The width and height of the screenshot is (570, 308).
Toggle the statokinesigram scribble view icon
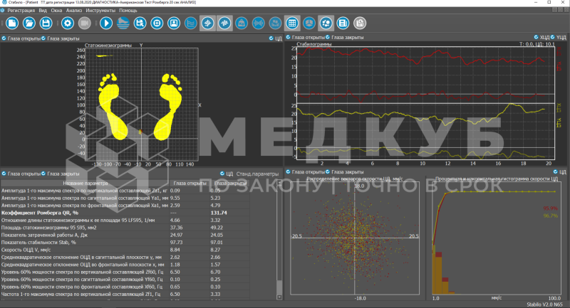pos(207,23)
